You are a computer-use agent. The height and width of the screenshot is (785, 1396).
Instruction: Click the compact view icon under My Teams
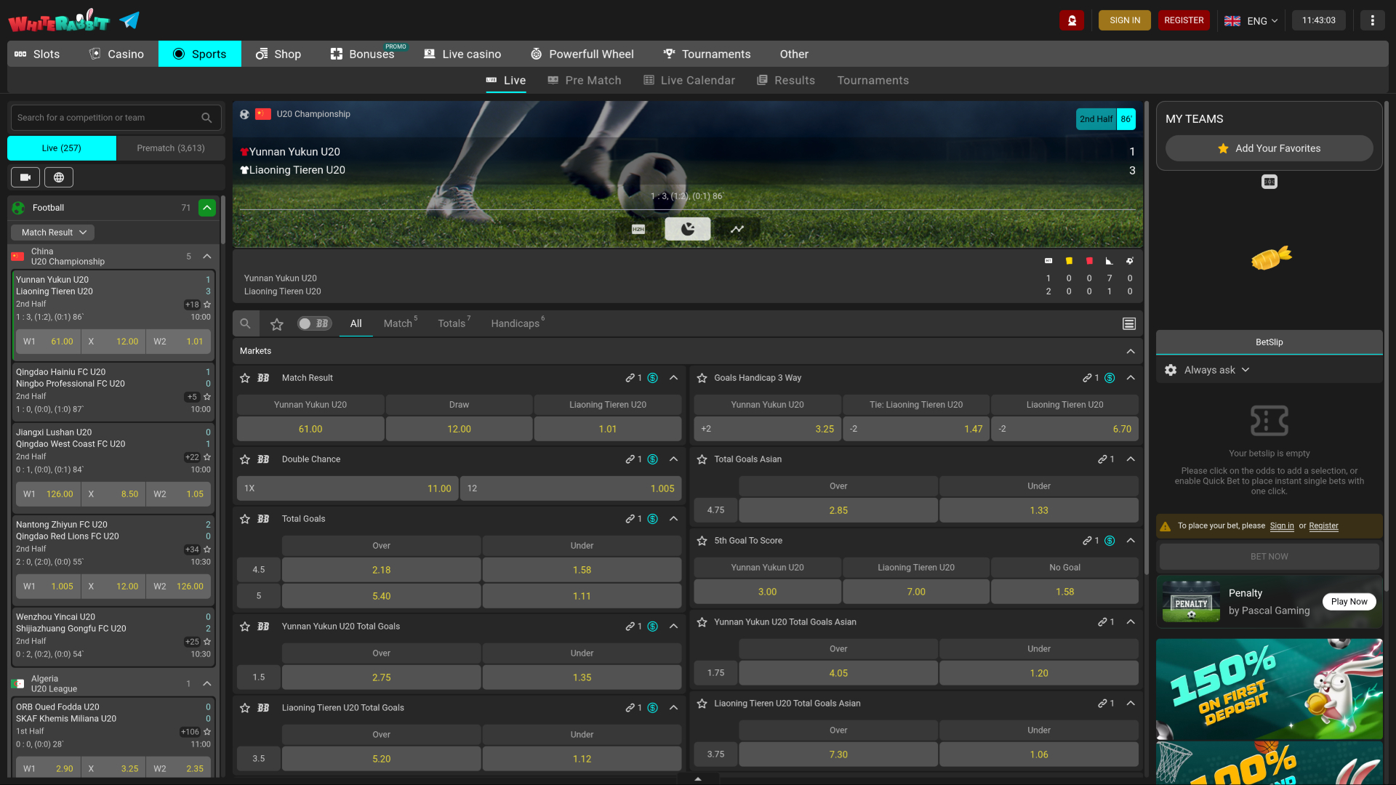[x=1269, y=182]
